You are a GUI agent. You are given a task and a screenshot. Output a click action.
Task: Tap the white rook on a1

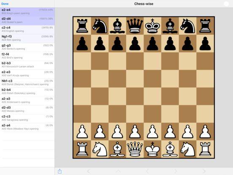[82, 149]
